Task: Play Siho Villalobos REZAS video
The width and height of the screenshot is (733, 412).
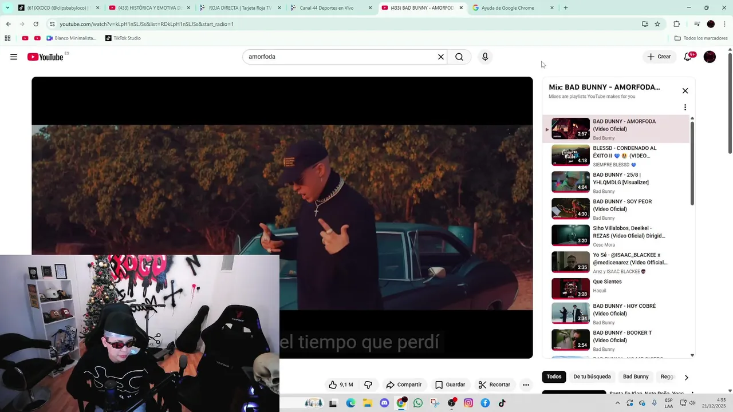Action: 616,235
